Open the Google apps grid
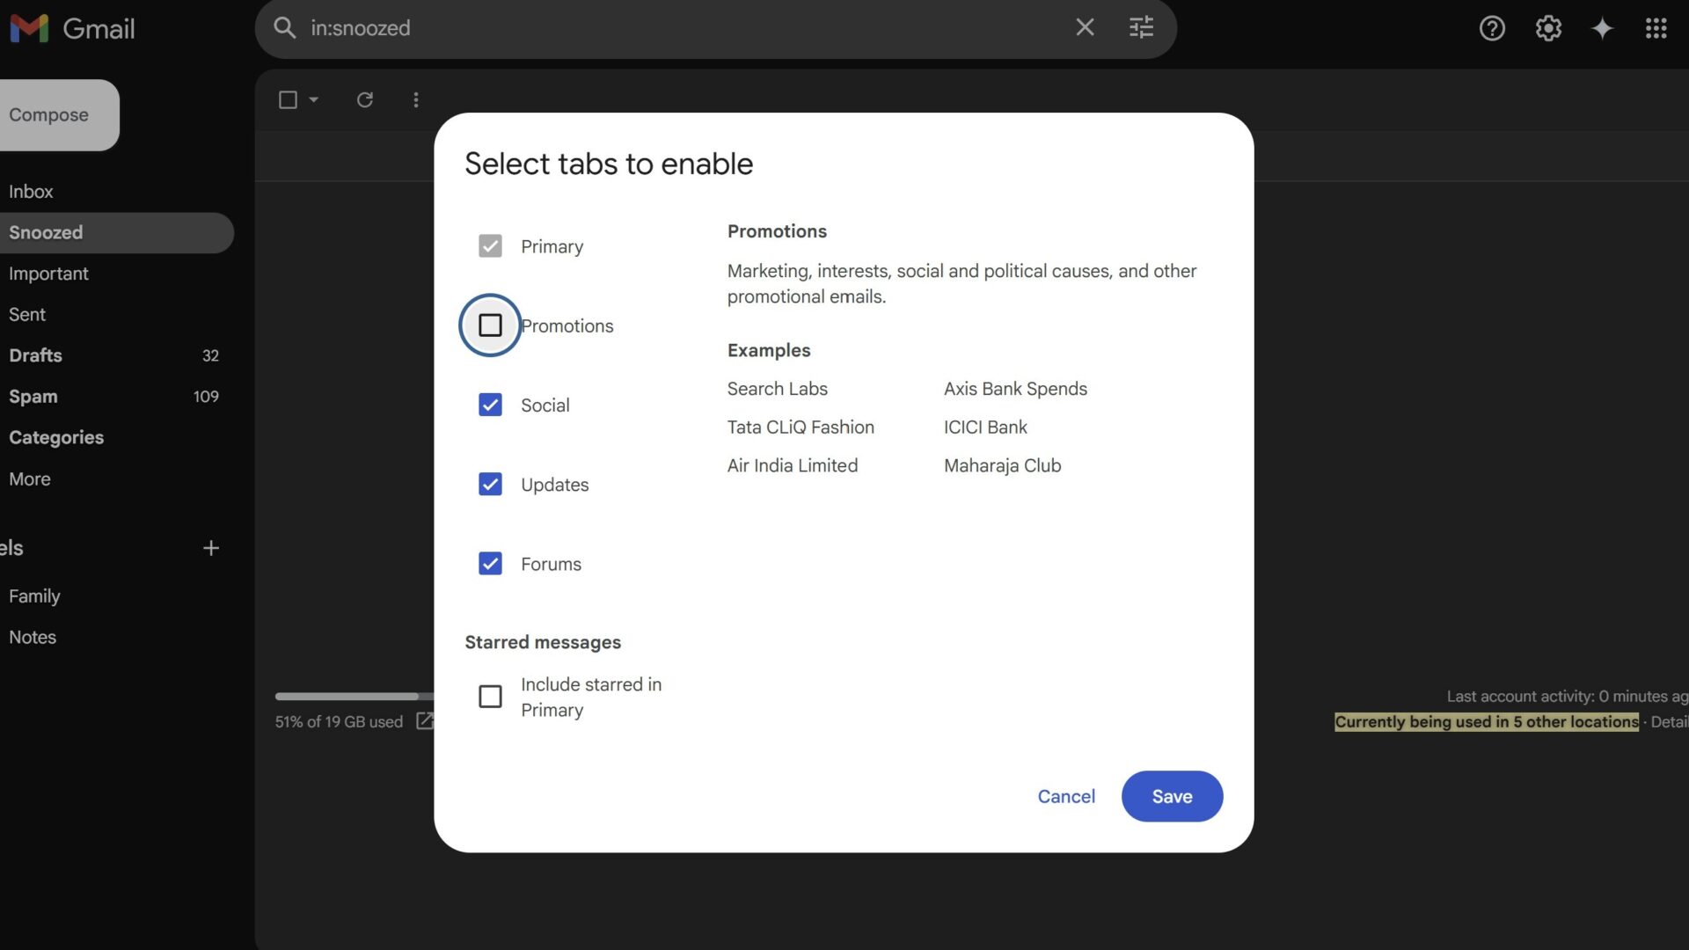 [1656, 28]
